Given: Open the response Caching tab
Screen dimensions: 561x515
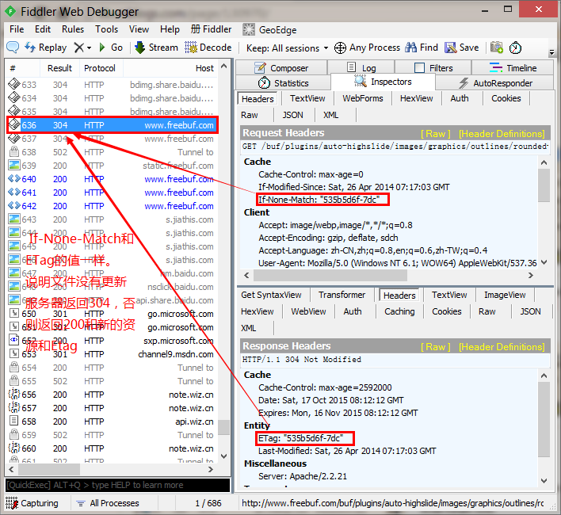Looking at the screenshot, I should tap(399, 311).
